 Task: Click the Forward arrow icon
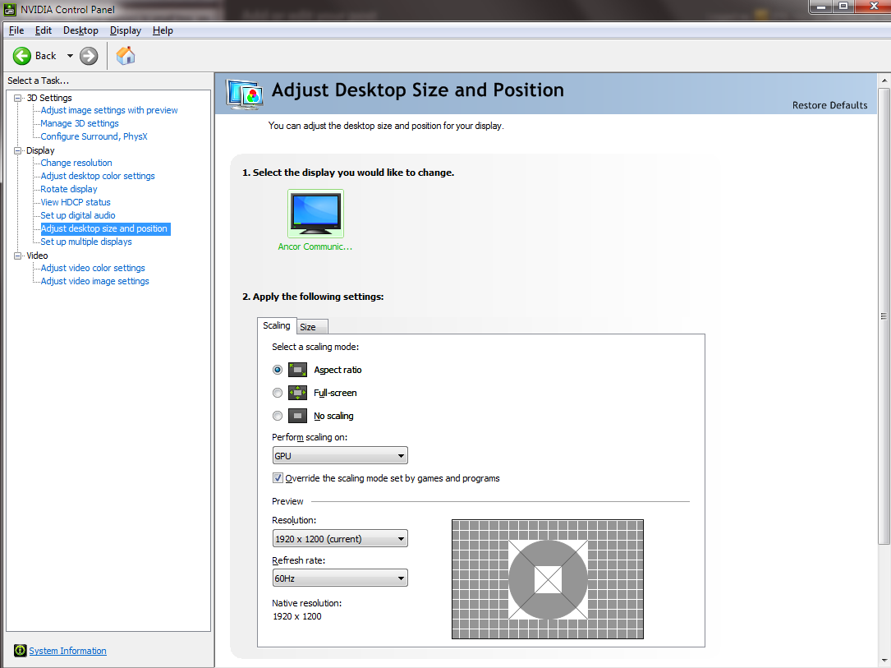(89, 56)
